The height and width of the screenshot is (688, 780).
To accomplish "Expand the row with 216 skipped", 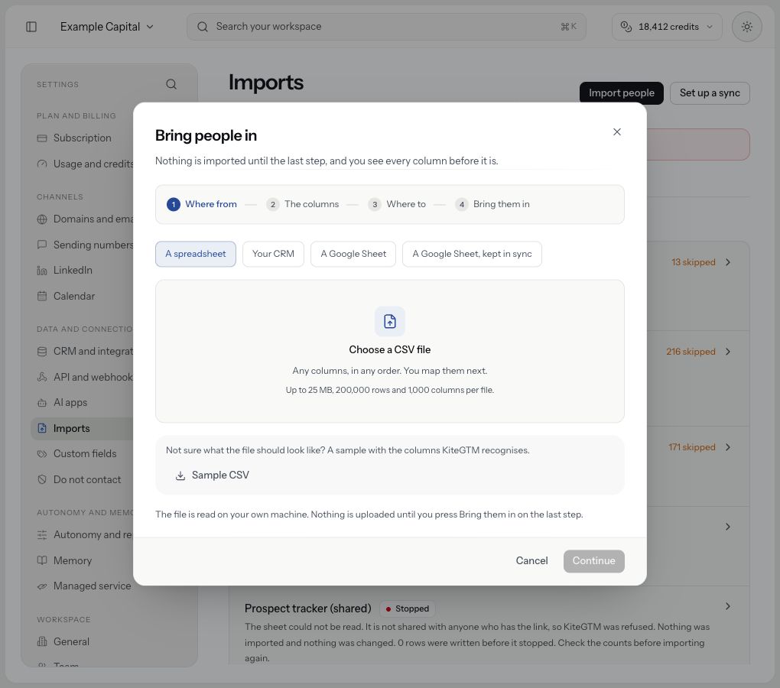I will pos(728,352).
